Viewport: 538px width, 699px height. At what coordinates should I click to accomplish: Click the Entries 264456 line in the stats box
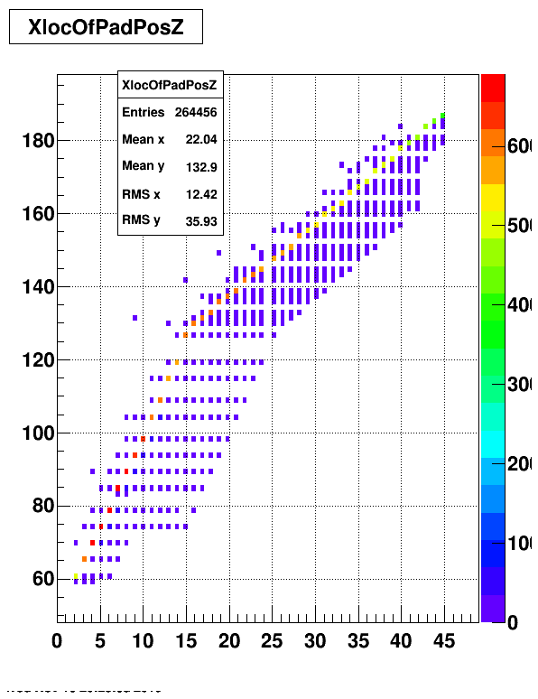(x=170, y=112)
